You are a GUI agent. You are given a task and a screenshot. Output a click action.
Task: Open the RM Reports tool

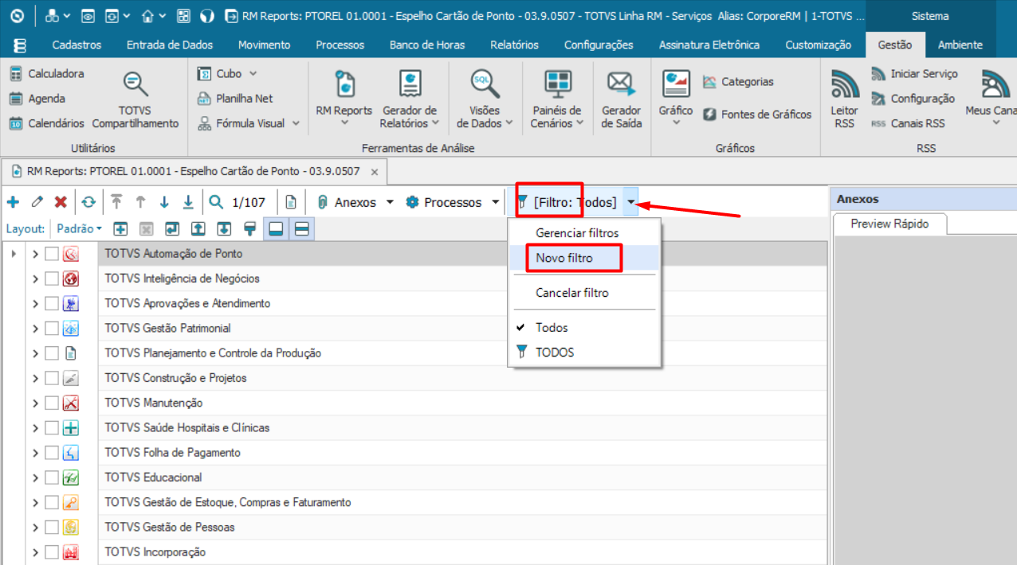click(344, 99)
